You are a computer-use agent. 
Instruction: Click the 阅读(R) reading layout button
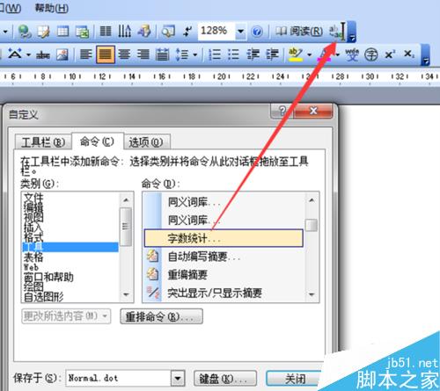click(x=299, y=32)
